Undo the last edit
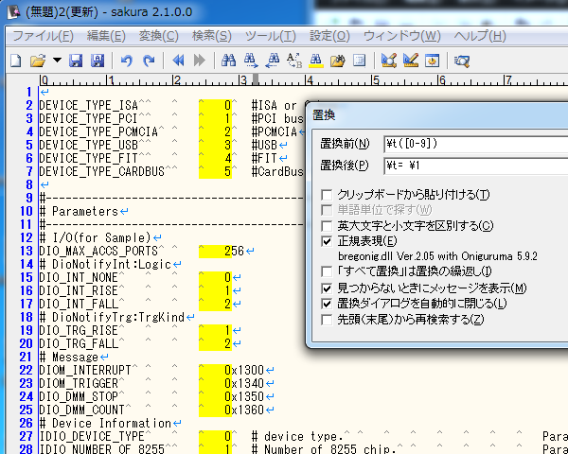This screenshot has height=454, width=568. (x=127, y=61)
